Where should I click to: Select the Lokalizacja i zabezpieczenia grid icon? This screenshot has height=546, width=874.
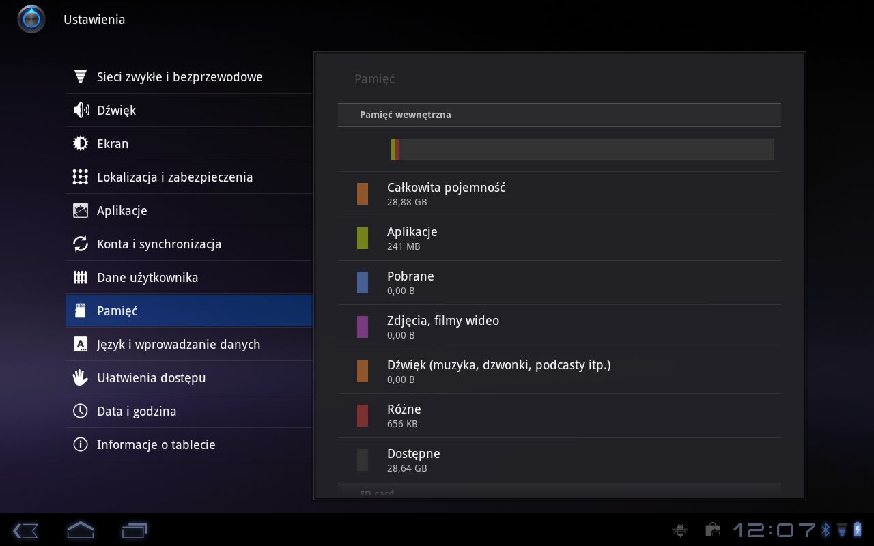tap(81, 177)
